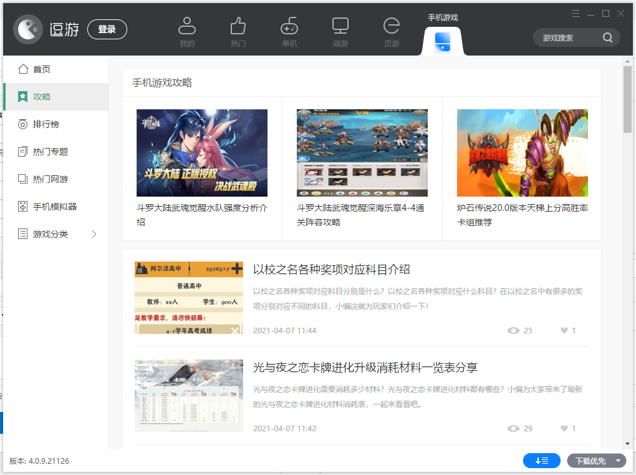This screenshot has width=636, height=475.
Task: Click the vertical scrollbar thumb
Action: point(627,99)
